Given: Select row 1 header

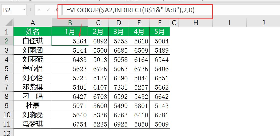Looking at the screenshot, I should tap(6, 31).
